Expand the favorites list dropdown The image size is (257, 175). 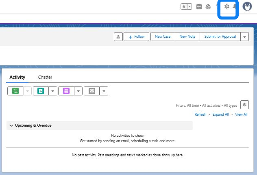click(189, 6)
